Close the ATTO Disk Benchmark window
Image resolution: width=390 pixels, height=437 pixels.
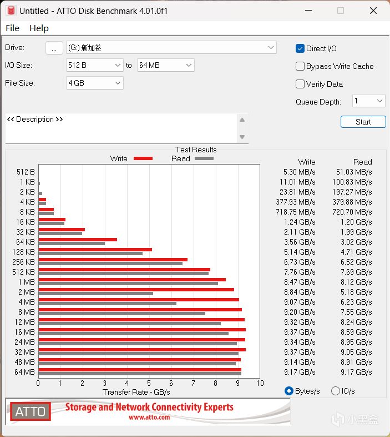pyautogui.click(x=373, y=11)
